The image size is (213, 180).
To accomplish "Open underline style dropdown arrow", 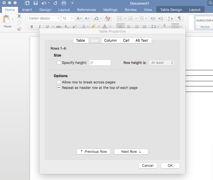I will 53,27.
